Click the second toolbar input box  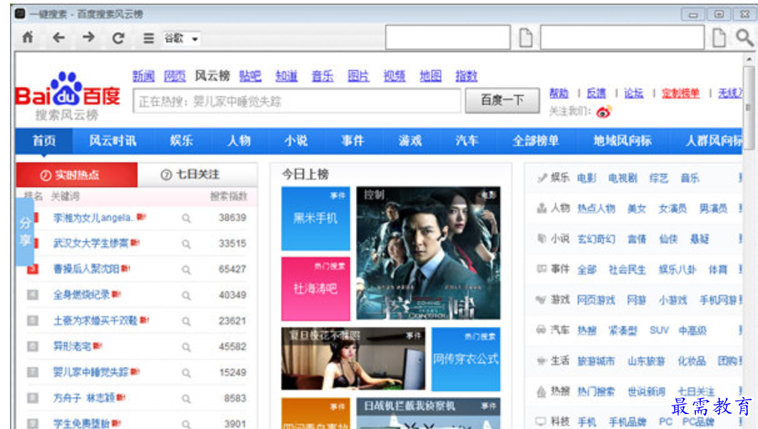pos(622,37)
